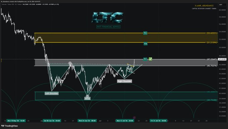The image size is (228, 129).
Task: Click the current price tag 47.22185 on axis
Action: [222, 59]
